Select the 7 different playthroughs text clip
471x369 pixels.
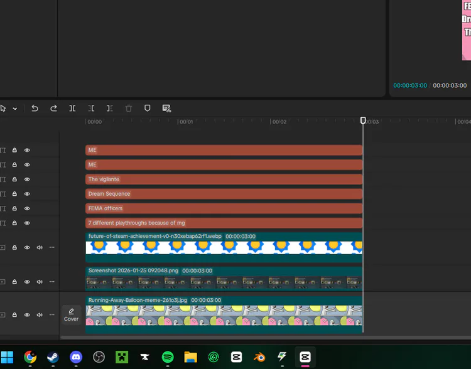coord(224,223)
